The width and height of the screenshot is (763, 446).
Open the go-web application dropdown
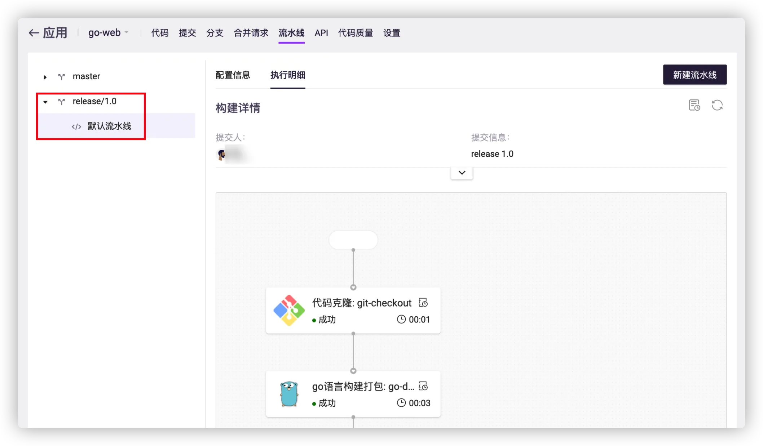(x=108, y=33)
